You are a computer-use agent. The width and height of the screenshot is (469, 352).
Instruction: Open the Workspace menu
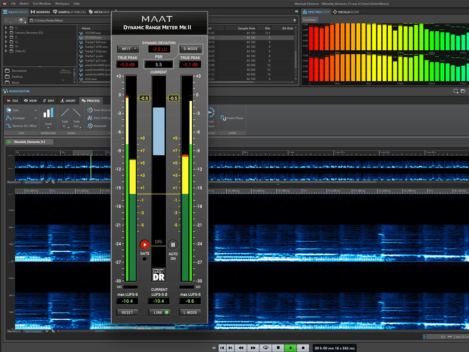coord(62,4)
